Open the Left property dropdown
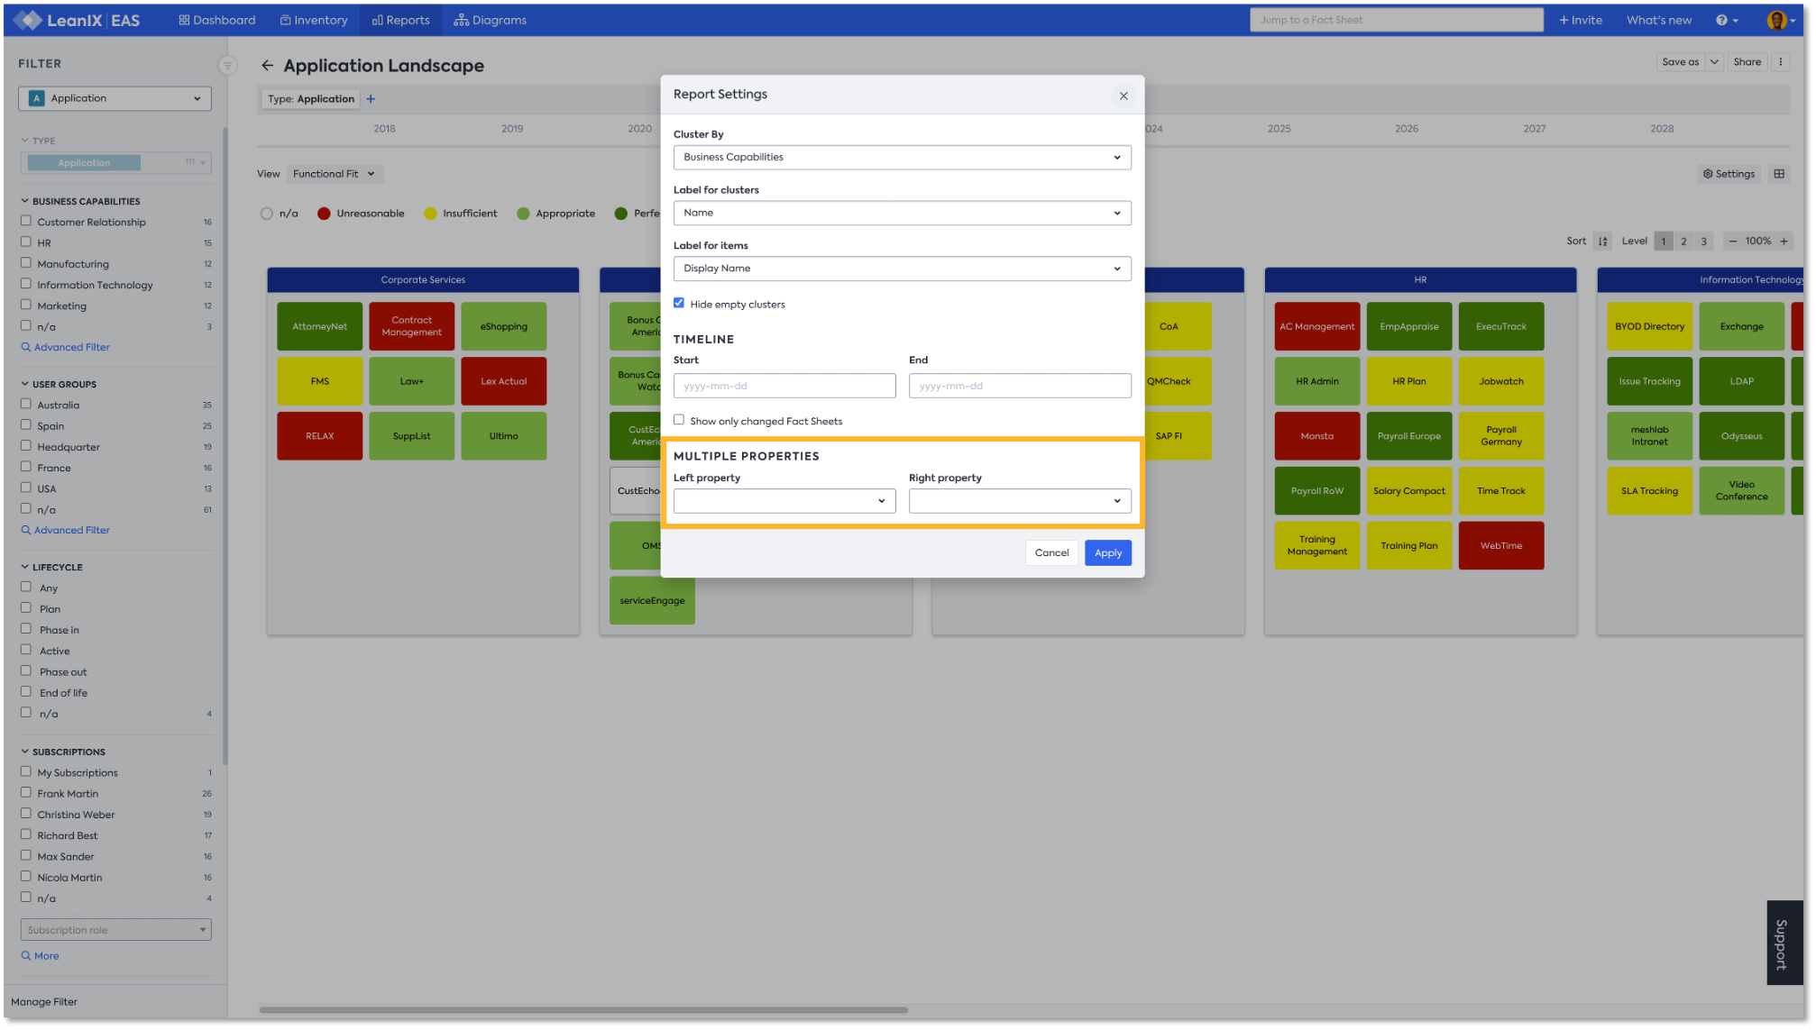Screen dimensions: 1816x1030 [784, 501]
